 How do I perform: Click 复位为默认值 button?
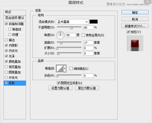[x=87, y=88]
